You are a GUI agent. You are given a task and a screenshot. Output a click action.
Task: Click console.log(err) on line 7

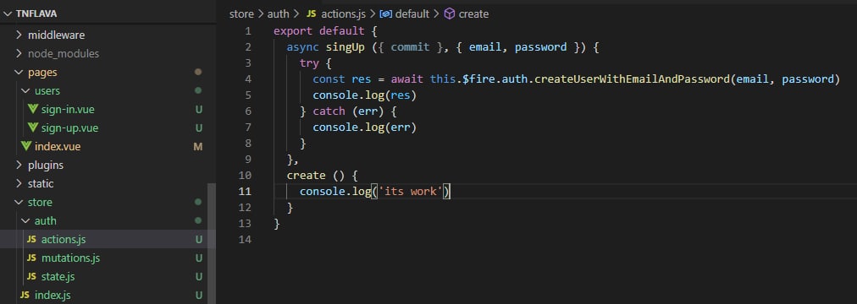[x=364, y=127]
